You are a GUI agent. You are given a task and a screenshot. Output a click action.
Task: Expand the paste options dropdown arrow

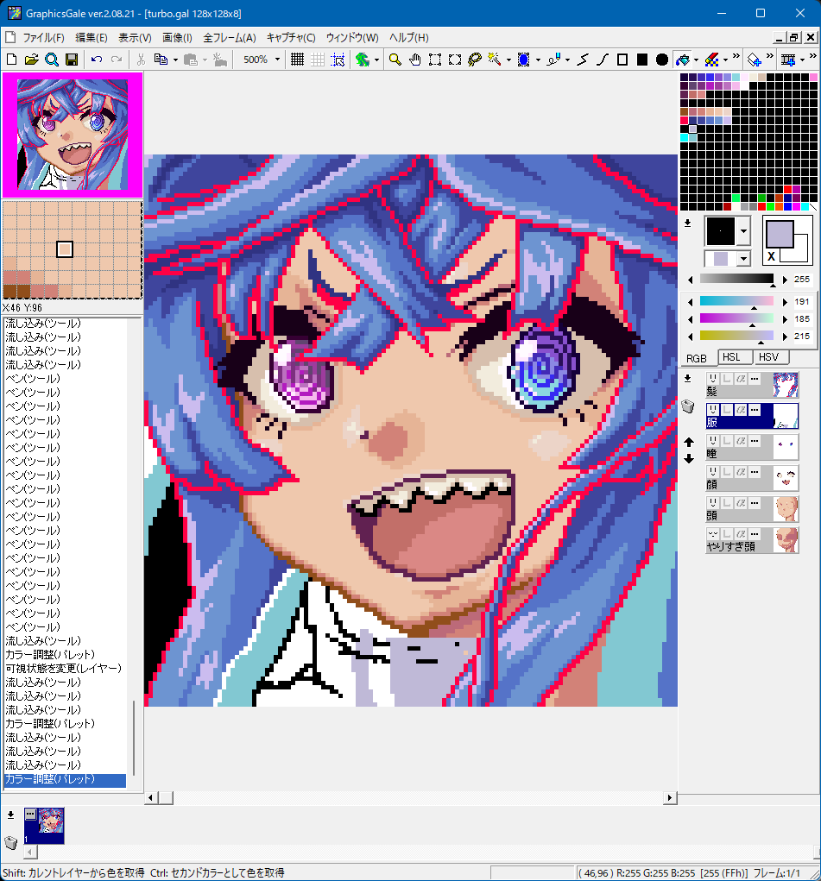coord(204,60)
